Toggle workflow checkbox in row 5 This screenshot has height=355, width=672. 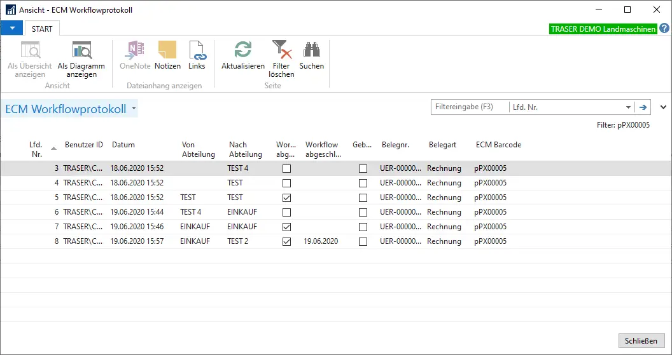tap(286, 198)
